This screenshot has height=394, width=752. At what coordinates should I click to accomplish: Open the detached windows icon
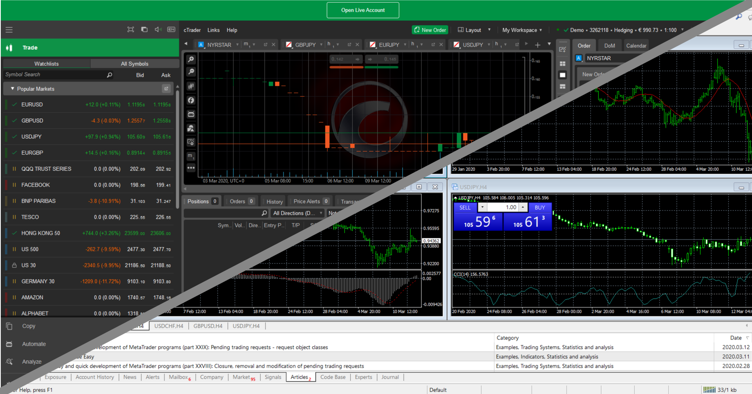coord(144,29)
